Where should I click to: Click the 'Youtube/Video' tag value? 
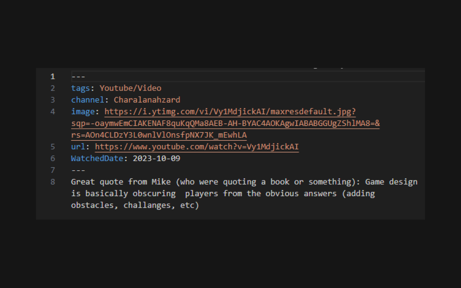click(130, 88)
